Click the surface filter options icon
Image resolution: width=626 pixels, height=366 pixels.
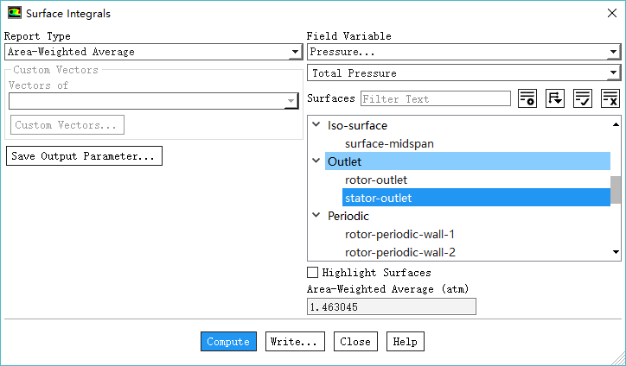point(527,98)
